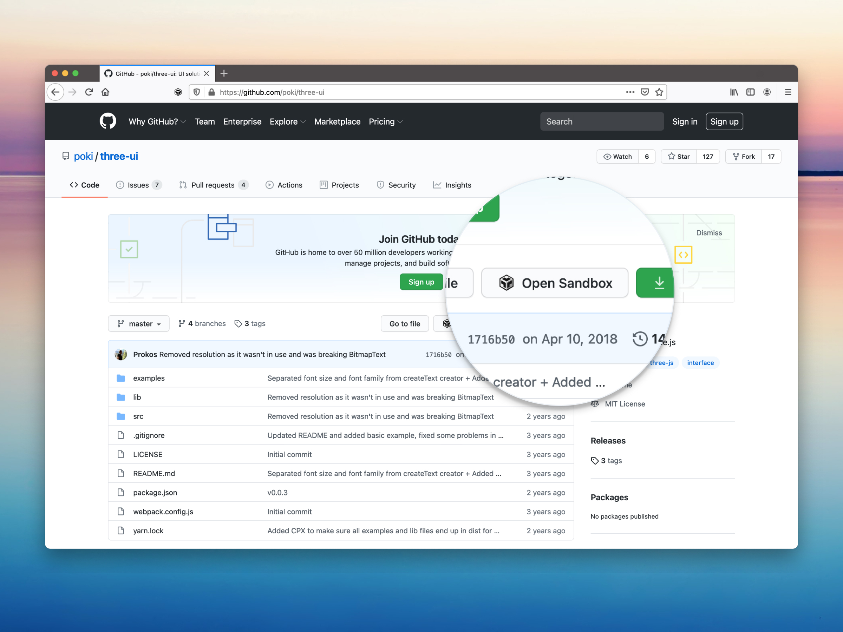Click the Prokos author avatar
This screenshot has width=843, height=632.
[121, 354]
